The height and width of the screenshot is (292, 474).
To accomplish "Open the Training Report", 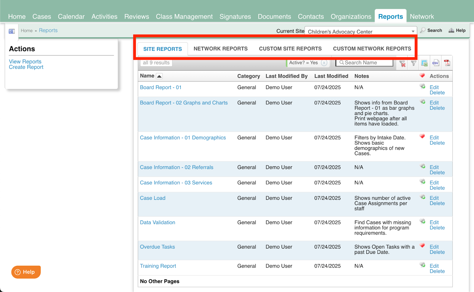I will [x=158, y=266].
